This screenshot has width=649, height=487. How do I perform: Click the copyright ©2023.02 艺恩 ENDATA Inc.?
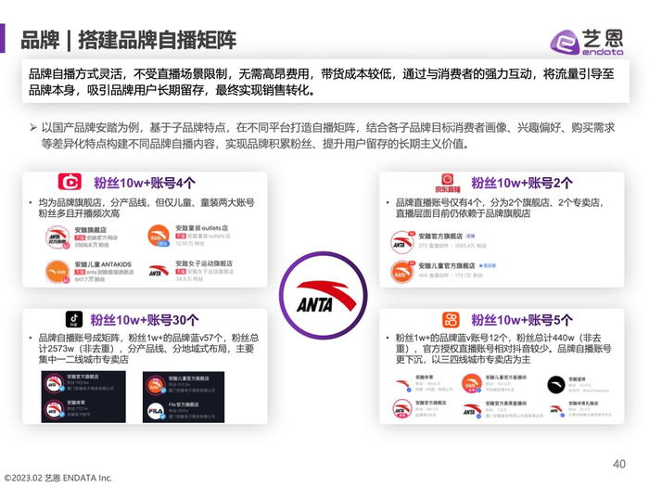click(58, 478)
